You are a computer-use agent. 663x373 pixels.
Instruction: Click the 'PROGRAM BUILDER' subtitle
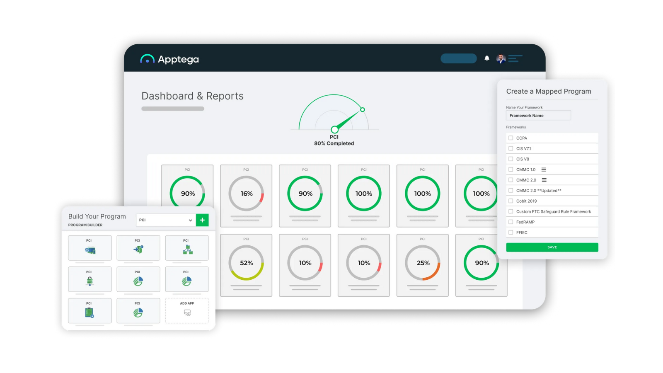85,225
